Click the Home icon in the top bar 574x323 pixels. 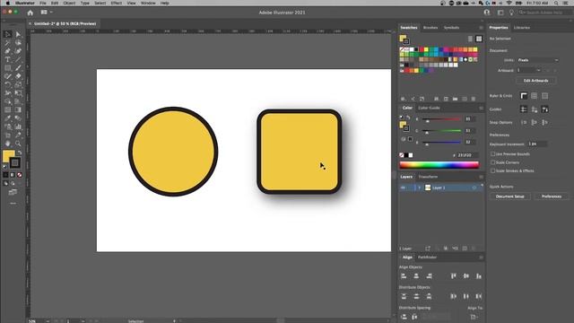coord(30,13)
